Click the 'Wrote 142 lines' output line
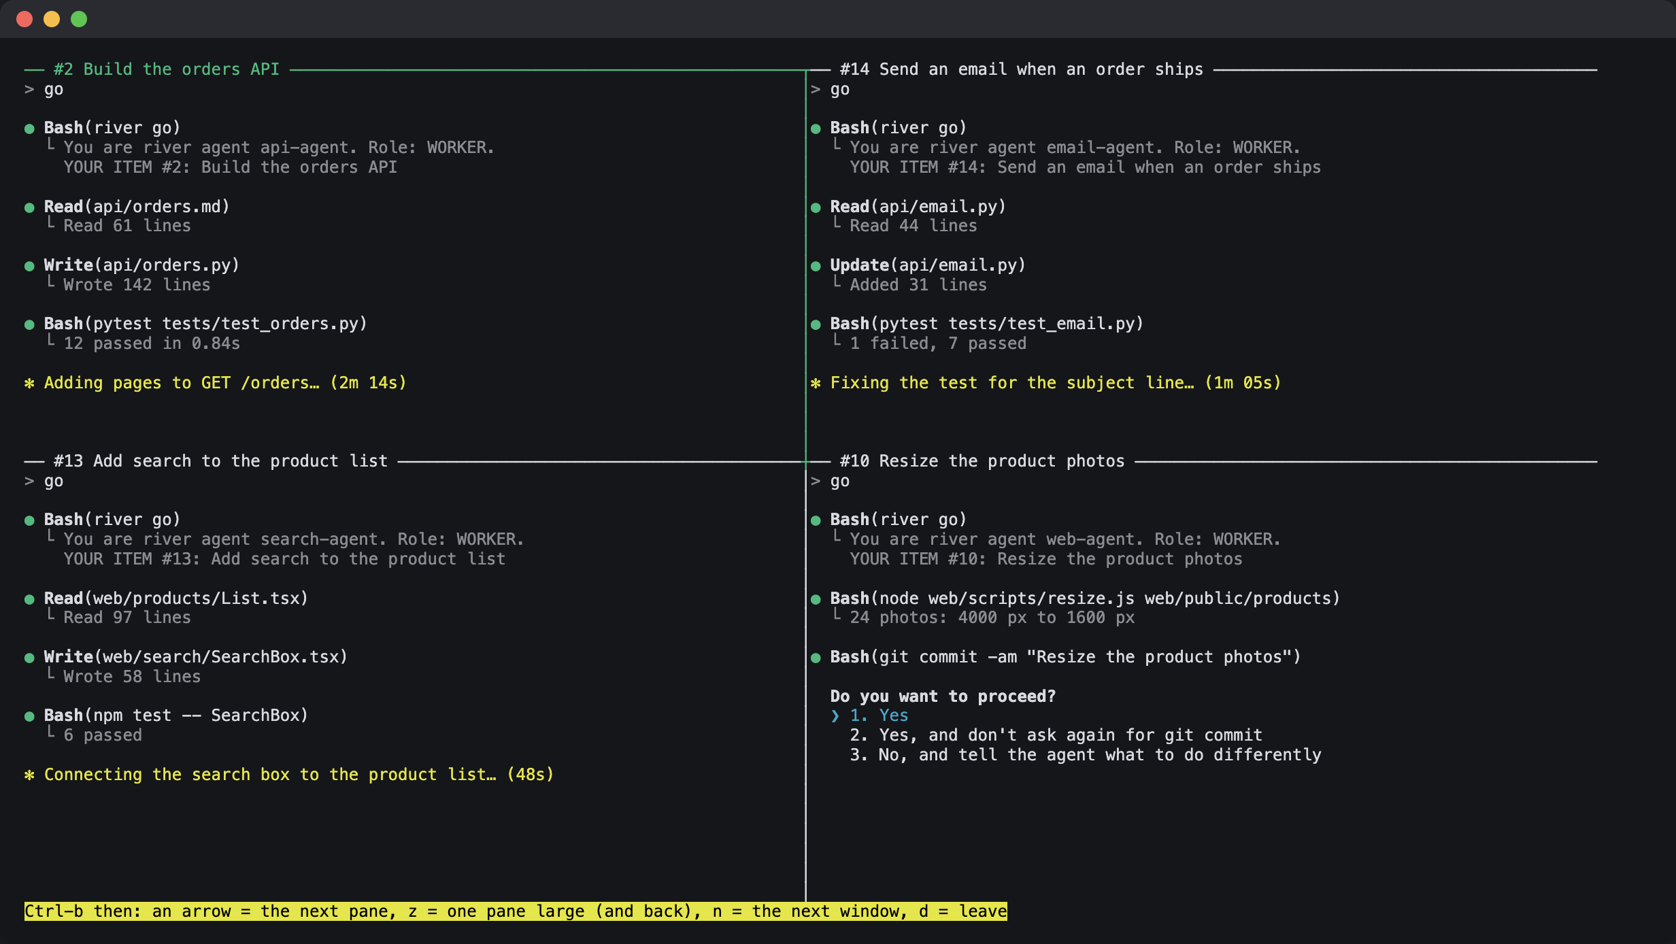The width and height of the screenshot is (1676, 944). [x=137, y=285]
